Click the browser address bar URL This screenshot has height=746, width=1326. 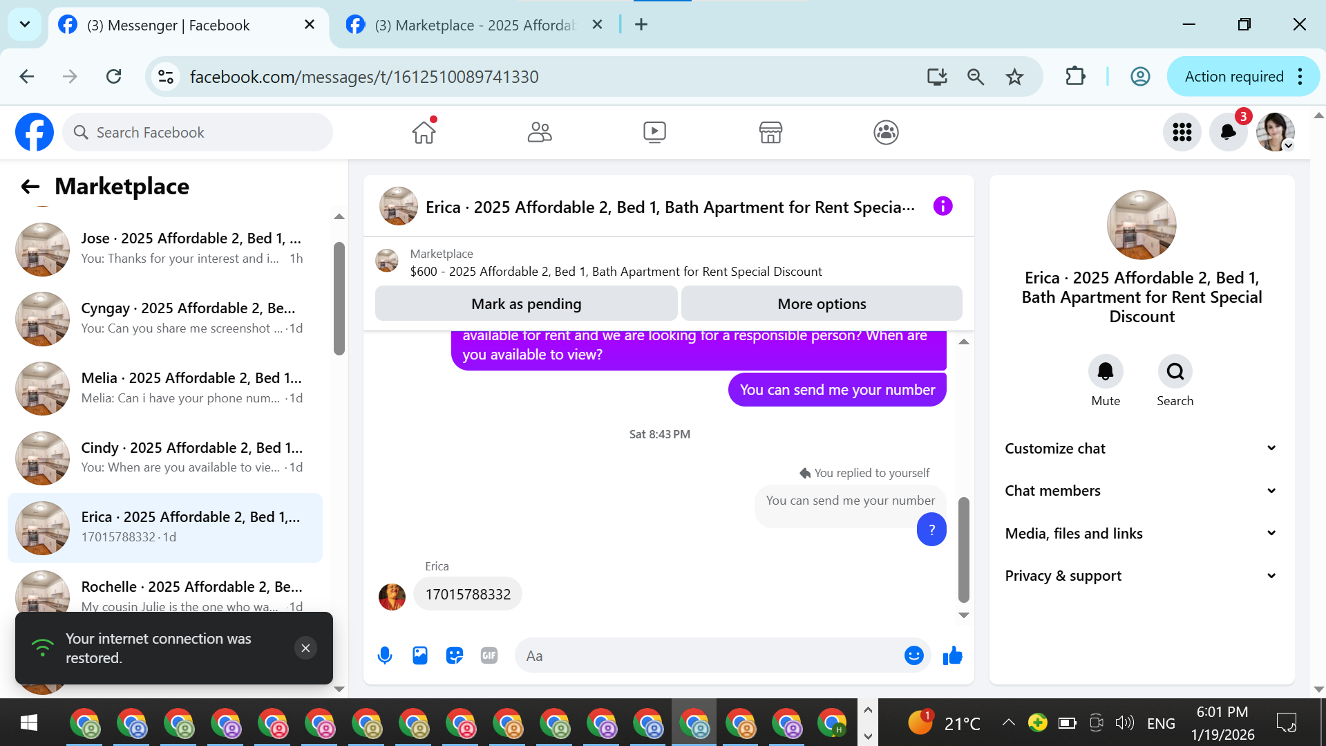[x=364, y=77]
